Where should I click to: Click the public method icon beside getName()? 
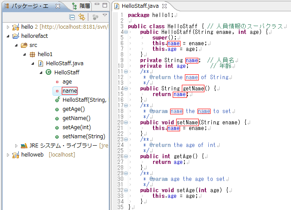(57, 119)
